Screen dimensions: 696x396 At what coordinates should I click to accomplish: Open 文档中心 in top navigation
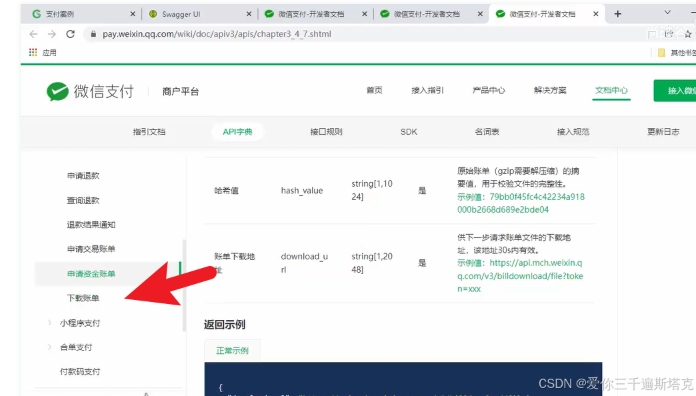point(611,91)
